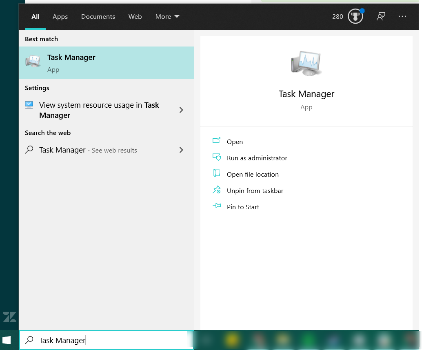Click the search box magnifier icon
The height and width of the screenshot is (350, 424).
point(29,340)
